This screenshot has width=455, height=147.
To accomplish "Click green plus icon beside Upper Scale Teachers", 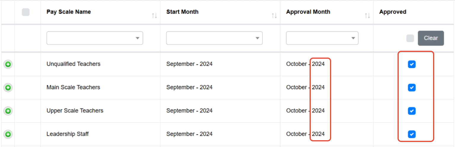I will tap(8, 111).
